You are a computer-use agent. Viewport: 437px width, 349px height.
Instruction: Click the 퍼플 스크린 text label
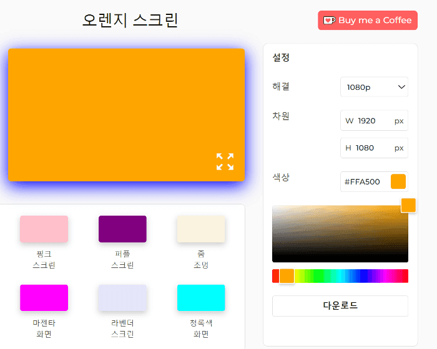click(x=122, y=259)
